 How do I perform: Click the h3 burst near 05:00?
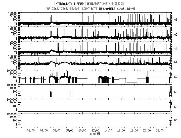point(51,94)
